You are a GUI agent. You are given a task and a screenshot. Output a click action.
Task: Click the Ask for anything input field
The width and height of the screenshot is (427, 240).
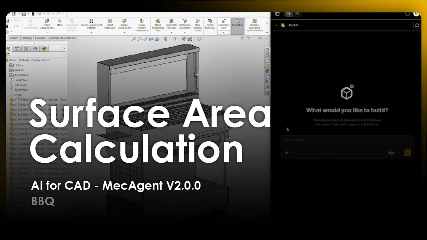[347, 140]
